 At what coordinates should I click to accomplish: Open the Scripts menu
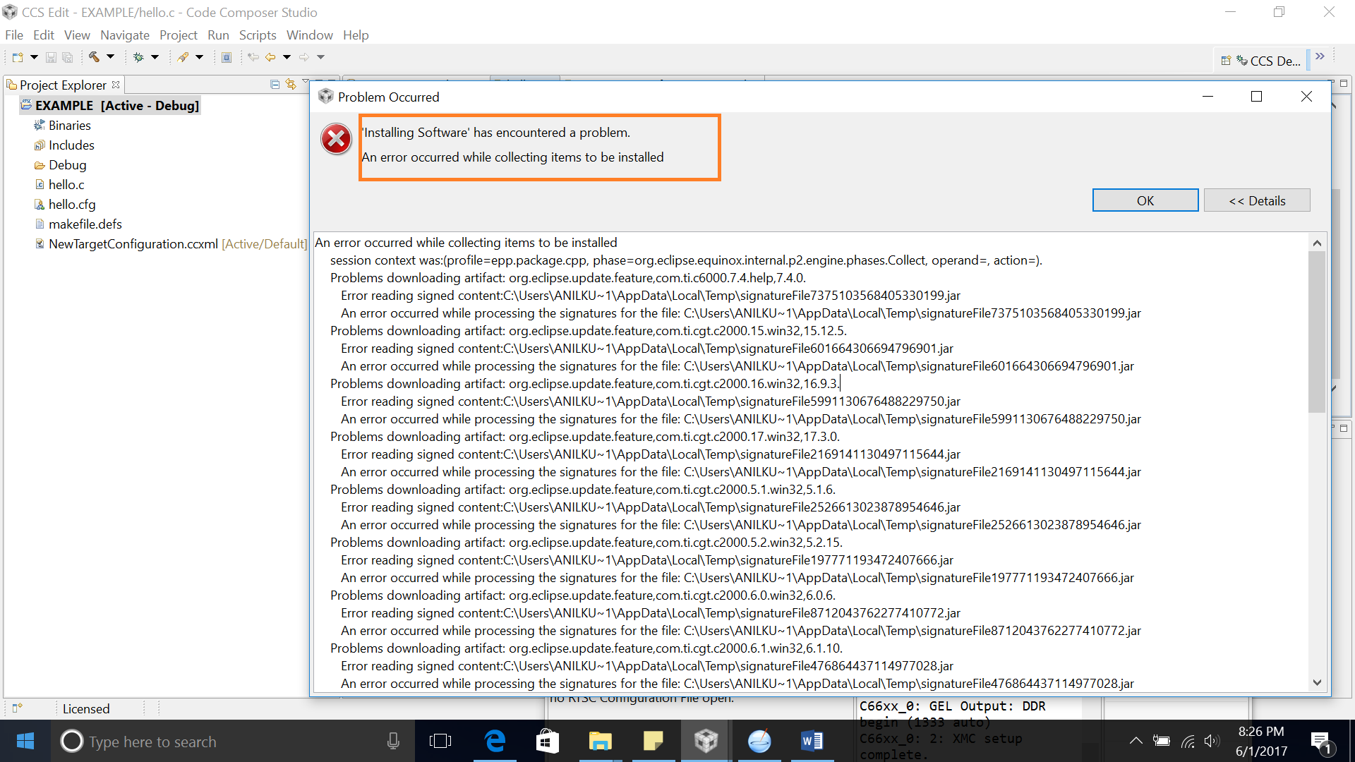click(258, 35)
